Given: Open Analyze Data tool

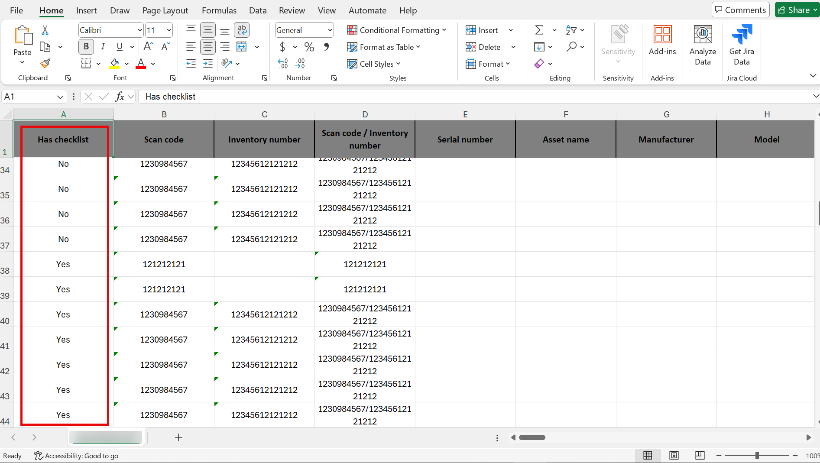Looking at the screenshot, I should coord(702,45).
